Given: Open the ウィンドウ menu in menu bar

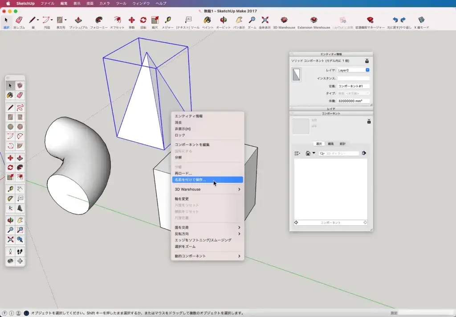Looking at the screenshot, I should pyautogui.click(x=141, y=4).
